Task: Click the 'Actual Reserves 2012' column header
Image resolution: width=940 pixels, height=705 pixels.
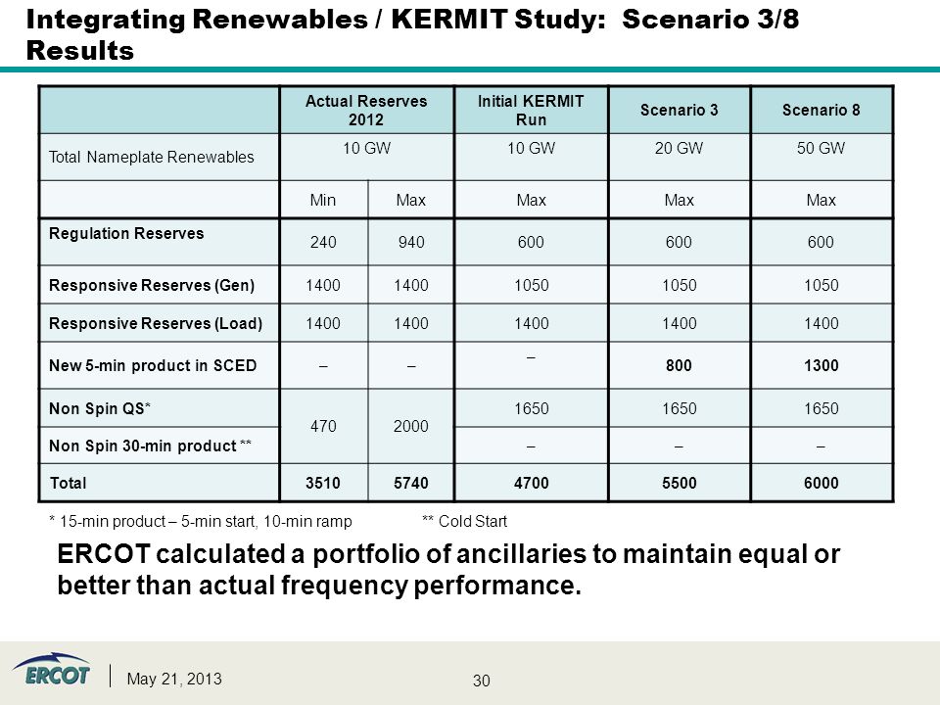Action: (366, 111)
